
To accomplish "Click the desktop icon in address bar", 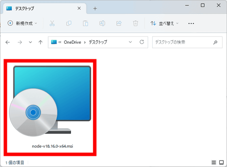I will tap(54, 42).
